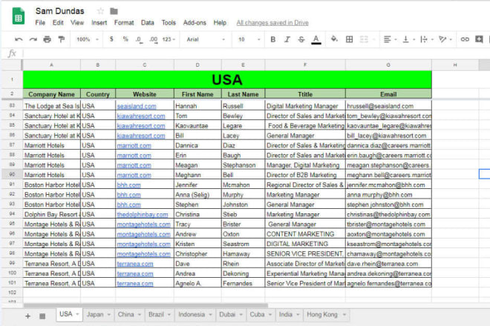Open text rotation options
The height and width of the screenshot is (326, 490).
coord(445,39)
